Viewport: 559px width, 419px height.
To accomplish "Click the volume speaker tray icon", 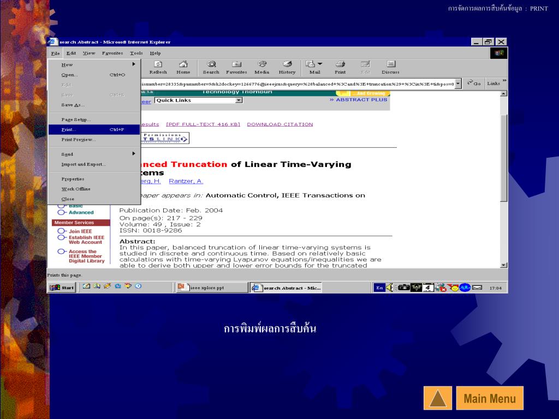I will 390,288.
